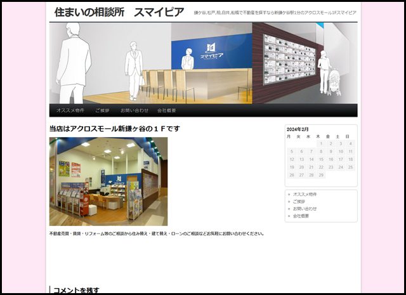Click the paragraph starting 不動産売買・賃貸・リフォーム
Image resolution: width=406 pixels, height=295 pixels.
[157, 233]
